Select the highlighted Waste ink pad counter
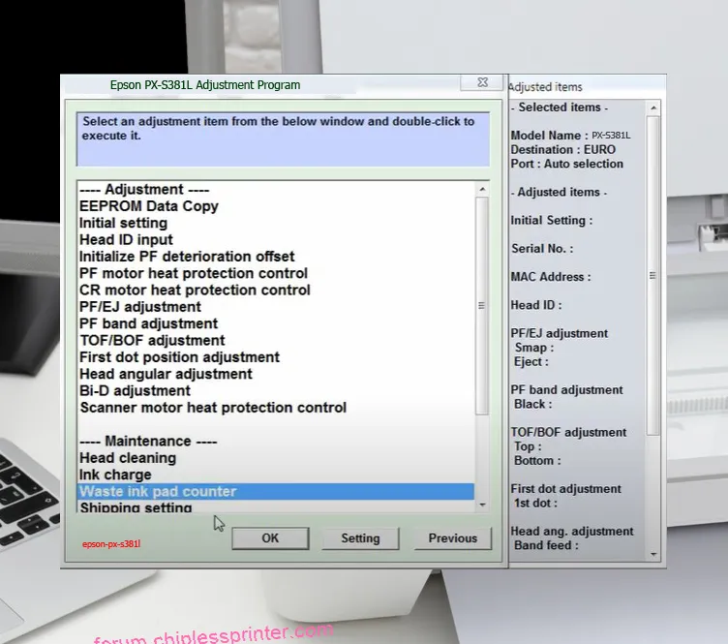 (276, 491)
